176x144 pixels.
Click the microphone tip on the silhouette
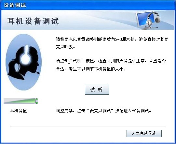(x=38, y=73)
